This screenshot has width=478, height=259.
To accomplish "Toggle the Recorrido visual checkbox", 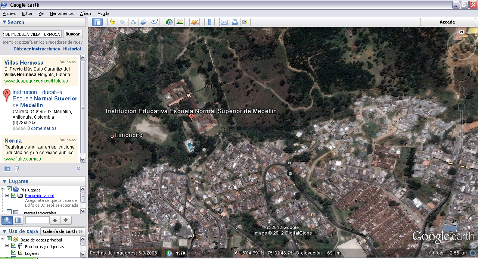I will (14, 196).
